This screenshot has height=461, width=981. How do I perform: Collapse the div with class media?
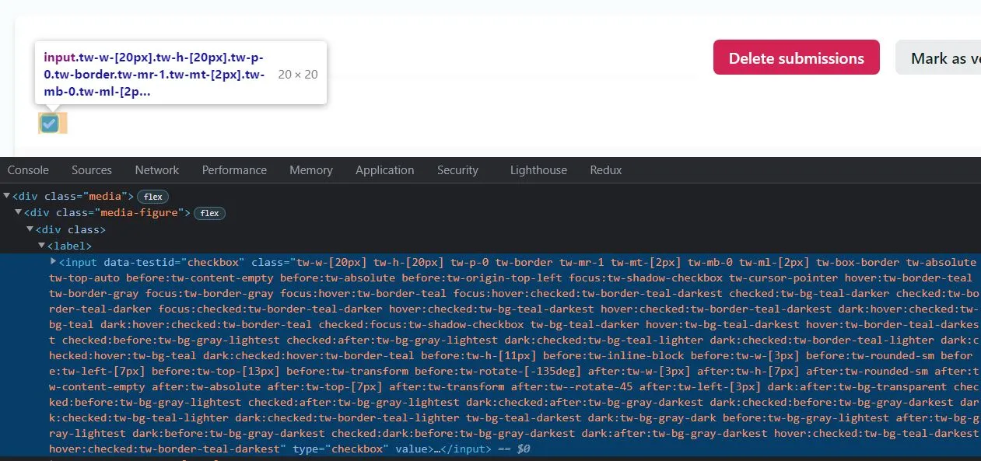(6, 196)
